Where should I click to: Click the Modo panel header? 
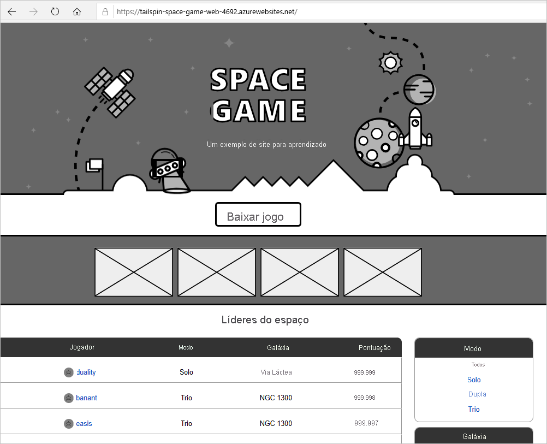473,348
